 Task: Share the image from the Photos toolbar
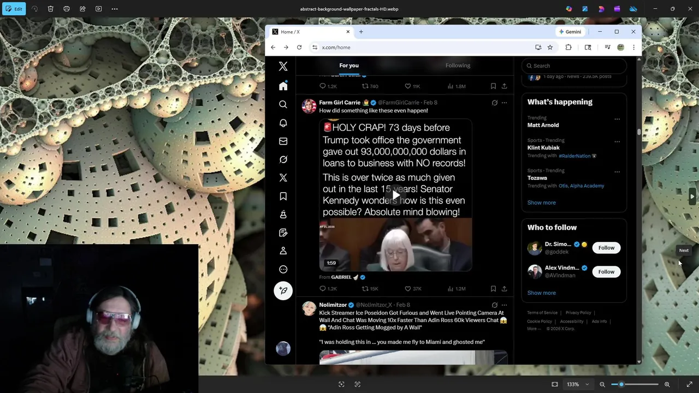(x=82, y=9)
